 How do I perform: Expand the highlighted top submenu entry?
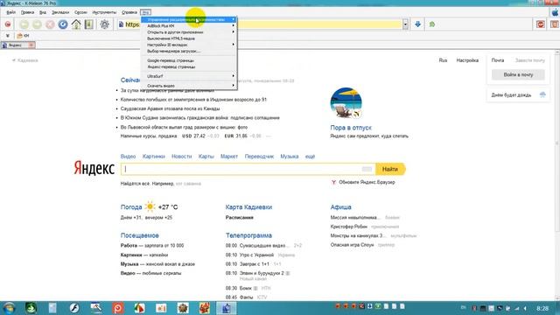point(189,19)
